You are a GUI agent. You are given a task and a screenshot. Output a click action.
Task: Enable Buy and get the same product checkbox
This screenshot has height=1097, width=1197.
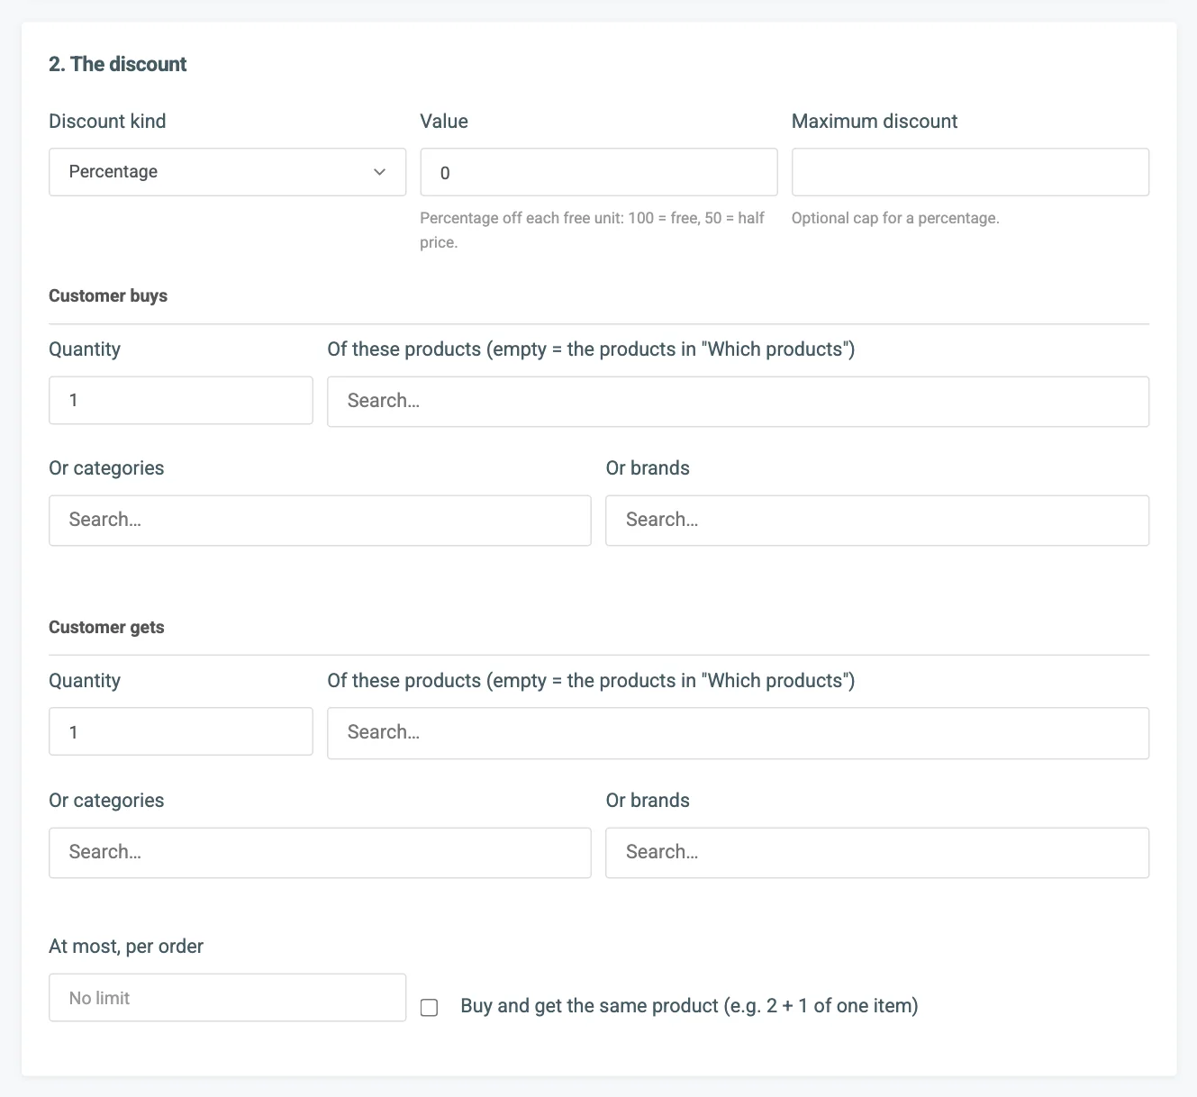(430, 1008)
